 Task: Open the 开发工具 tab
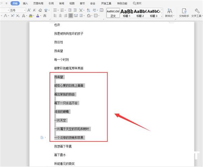tap(106, 3)
